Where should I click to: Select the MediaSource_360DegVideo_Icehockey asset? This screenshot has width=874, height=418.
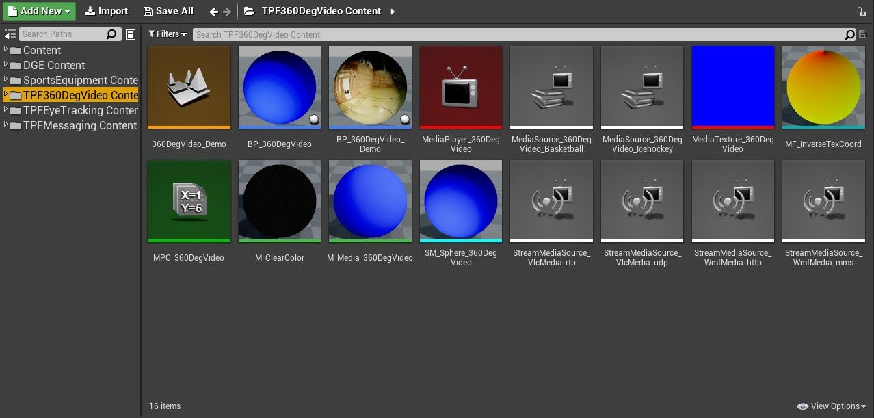[642, 99]
